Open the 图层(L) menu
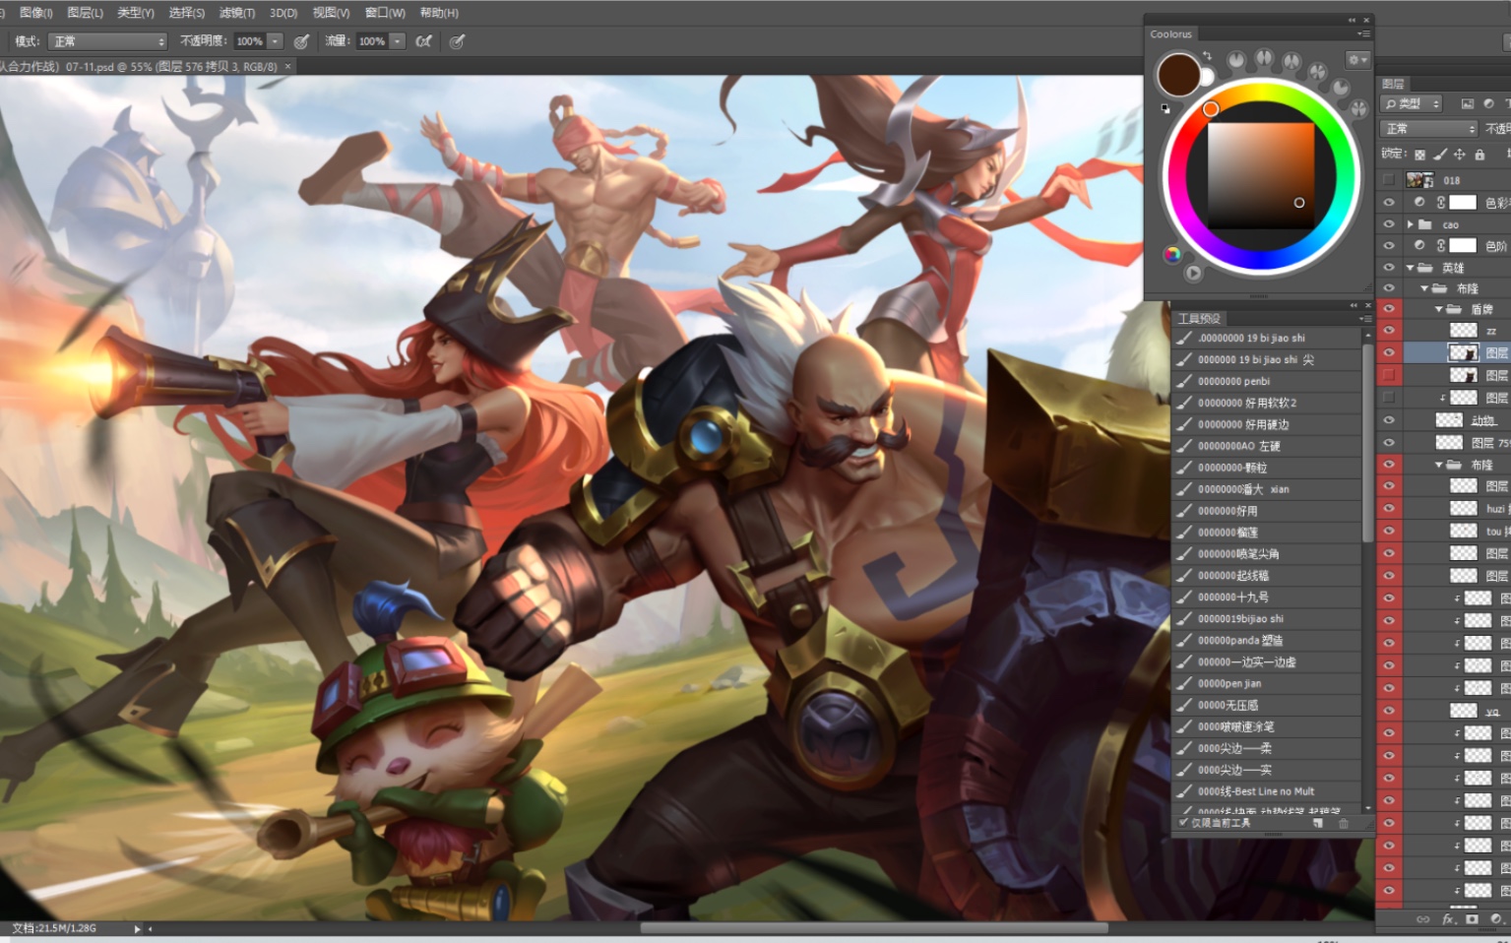The width and height of the screenshot is (1511, 943). pos(85,13)
